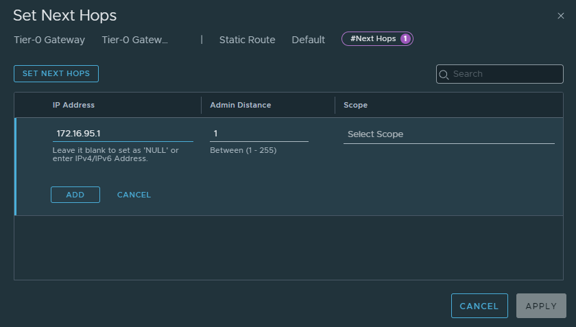Screen dimensions: 576x327
Task: Close the Set Next Hops dialog
Action: pos(561,16)
